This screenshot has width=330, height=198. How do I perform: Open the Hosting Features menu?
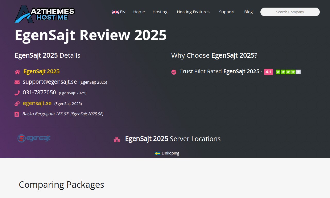(x=193, y=12)
